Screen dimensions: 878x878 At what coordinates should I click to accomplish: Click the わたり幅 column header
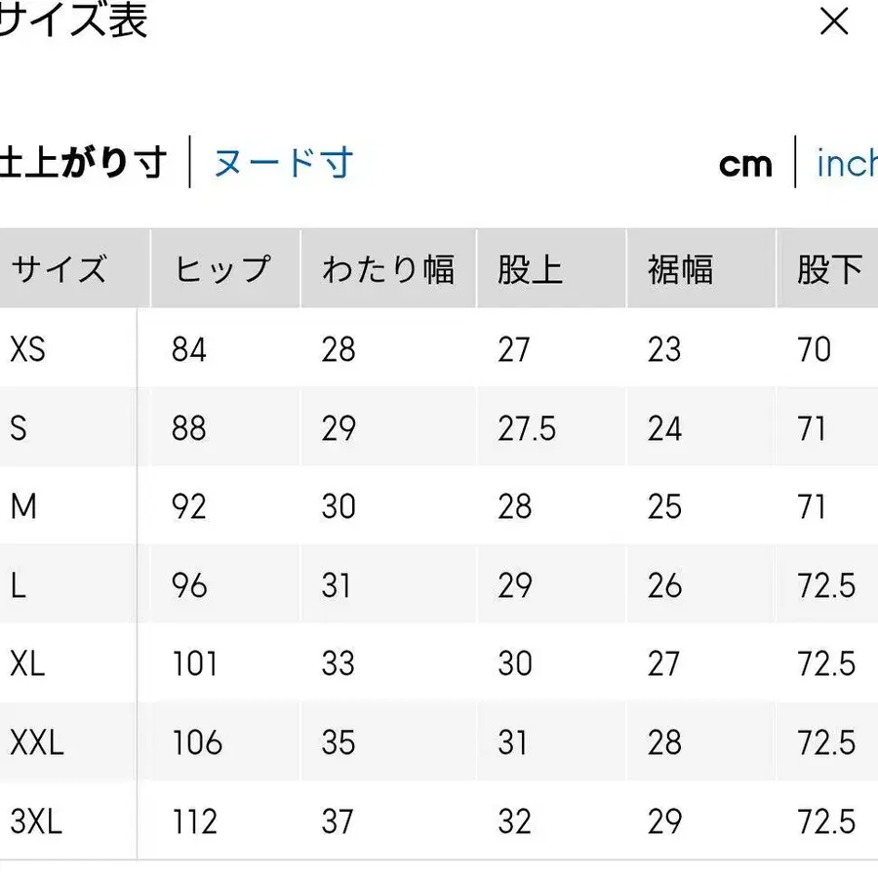click(388, 269)
